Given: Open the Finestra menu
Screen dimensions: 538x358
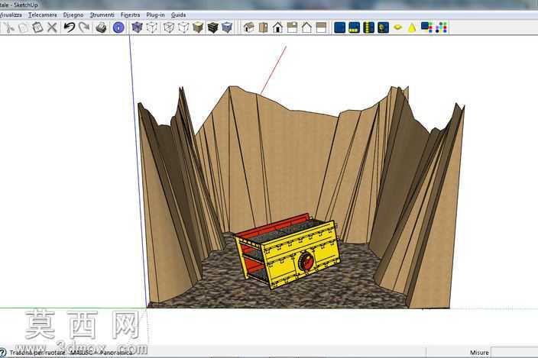Looking at the screenshot, I should 130,15.
